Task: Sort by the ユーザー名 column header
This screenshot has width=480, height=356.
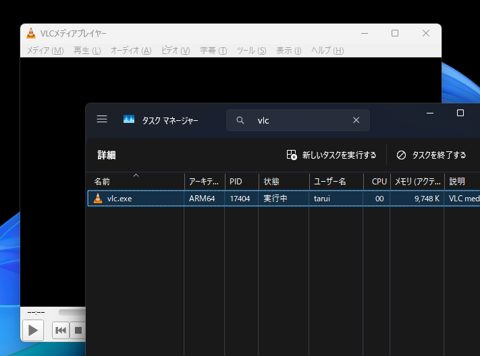Action: coord(336,181)
